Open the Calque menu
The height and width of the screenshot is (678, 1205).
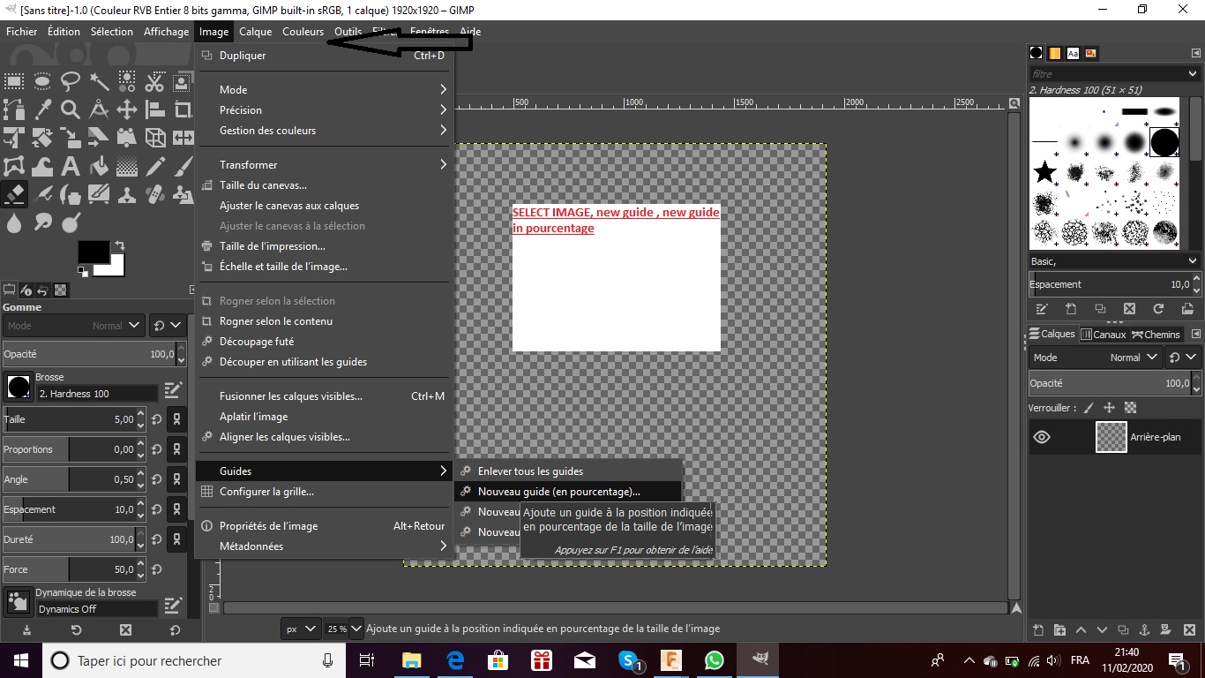click(256, 32)
